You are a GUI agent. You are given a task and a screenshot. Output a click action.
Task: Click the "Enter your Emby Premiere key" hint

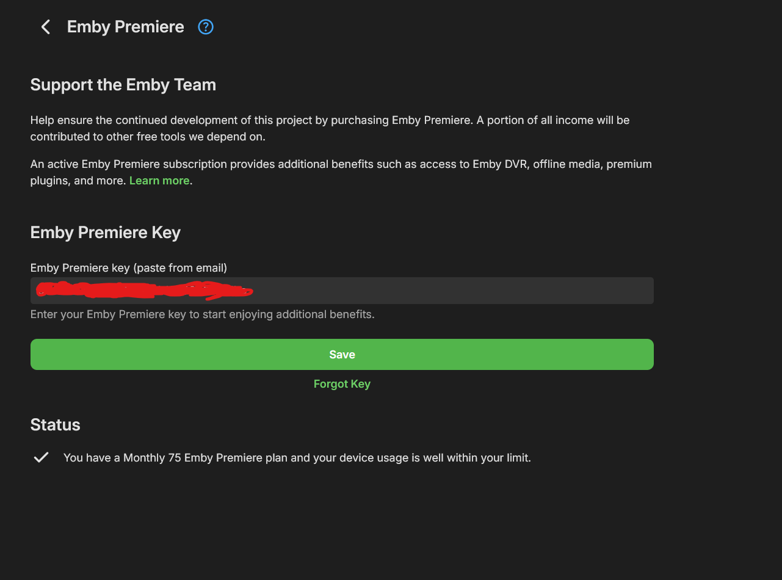point(202,314)
